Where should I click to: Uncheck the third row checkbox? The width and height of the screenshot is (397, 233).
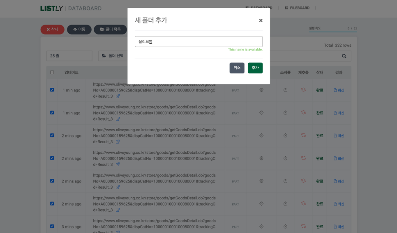pos(52,135)
